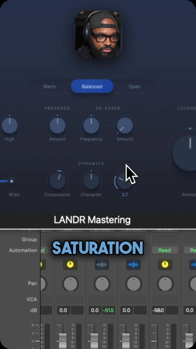Viewport: 196px width, 349px height.
Task: Click the dB row label in the mixer
Action: tap(33, 310)
